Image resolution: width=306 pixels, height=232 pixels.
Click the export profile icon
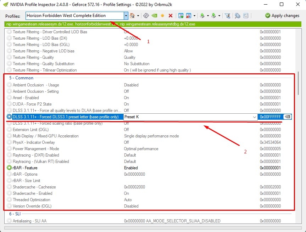(202, 16)
